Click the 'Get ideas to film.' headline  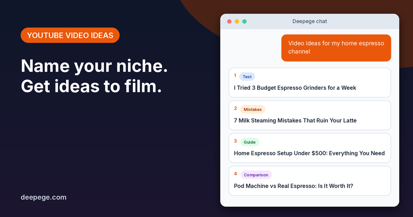coord(92,86)
